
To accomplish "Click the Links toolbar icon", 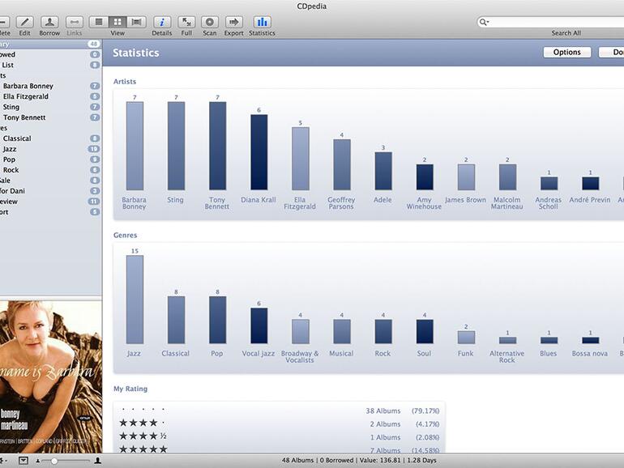I will pos(74,22).
